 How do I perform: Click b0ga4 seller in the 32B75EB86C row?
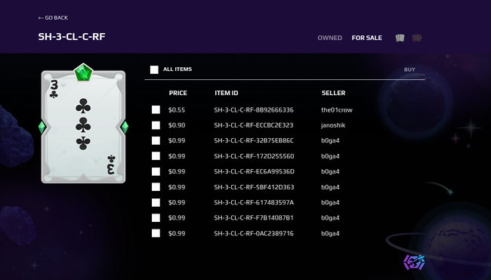coord(330,140)
